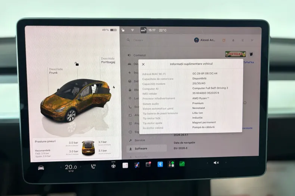Tap the info circle icon right of dialog

[245, 103]
